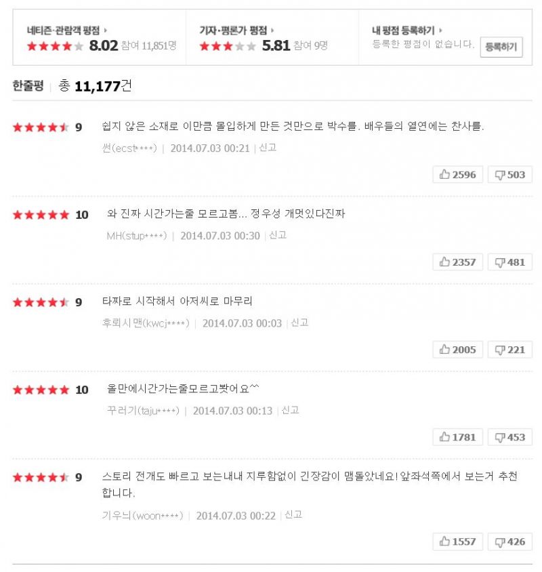The width and height of the screenshot is (542, 572).
Task: Dislike the review with 503 downvotes
Action: click(x=509, y=174)
